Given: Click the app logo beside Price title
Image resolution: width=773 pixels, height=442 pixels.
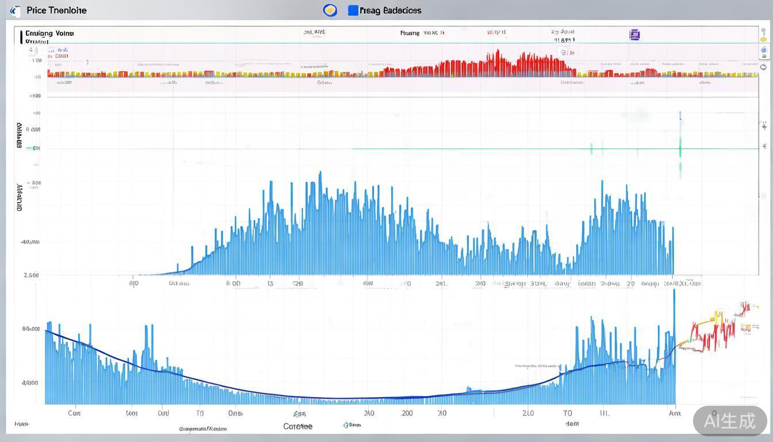Looking at the screenshot, I should click(x=15, y=10).
